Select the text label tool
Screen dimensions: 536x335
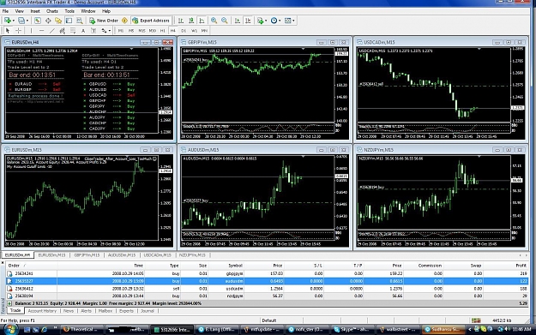point(93,31)
